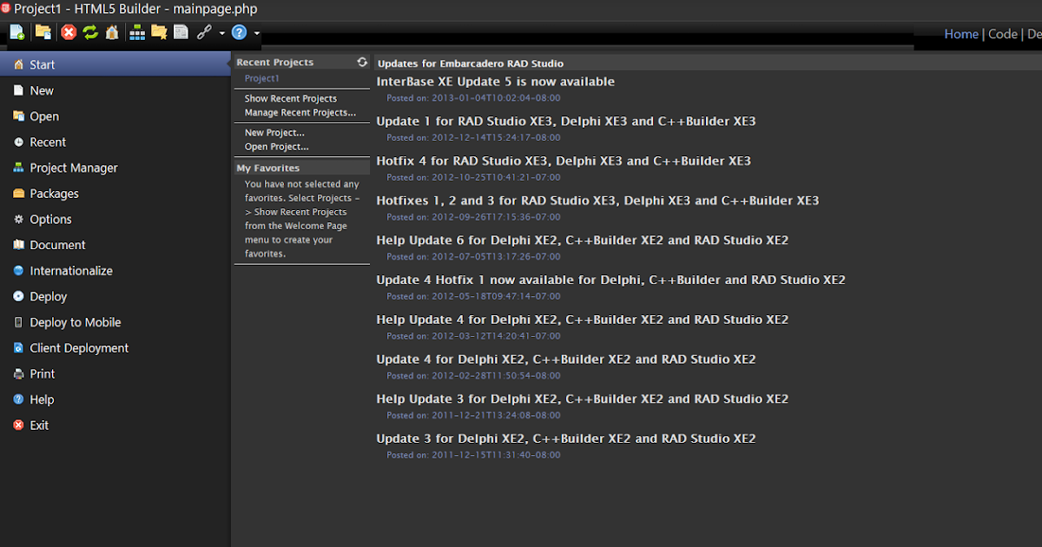Open the Code link at top right
This screenshot has width=1042, height=547.
coord(1003,34)
